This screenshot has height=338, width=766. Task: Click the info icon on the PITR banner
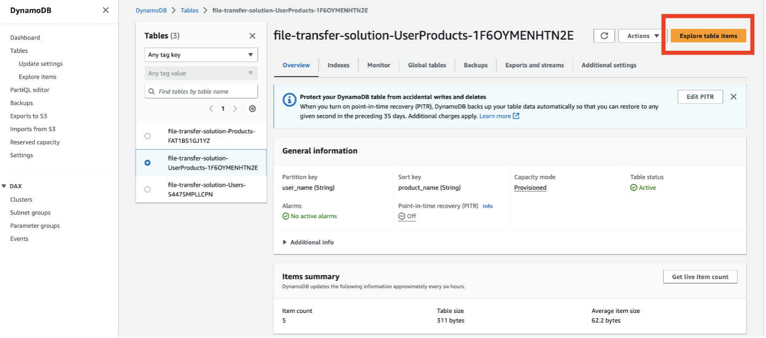pos(289,98)
